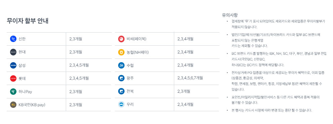Select the Hyundai card dark logo icon
This screenshot has height=124, width=333.
coord(13,52)
